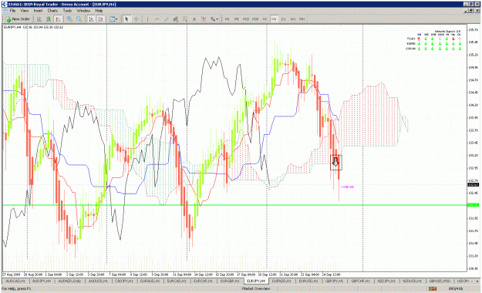This screenshot has width=482, height=293.
Task: Switch to the NZDUSD,H1 chart tab
Action: coord(413,281)
